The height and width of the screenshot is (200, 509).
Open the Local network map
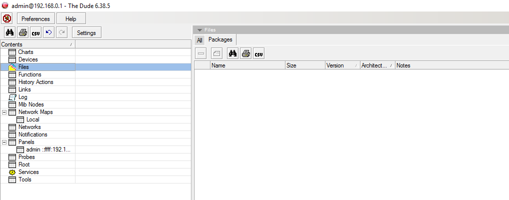33,119
